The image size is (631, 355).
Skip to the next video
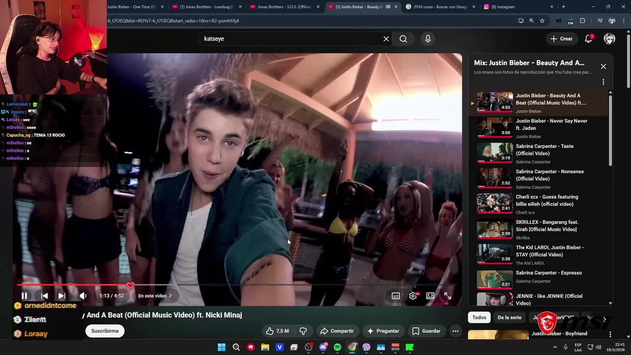(62, 296)
